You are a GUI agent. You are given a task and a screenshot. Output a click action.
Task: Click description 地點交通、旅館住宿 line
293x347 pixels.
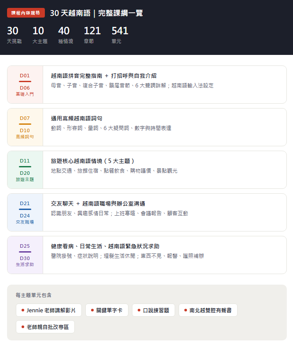click(x=114, y=170)
